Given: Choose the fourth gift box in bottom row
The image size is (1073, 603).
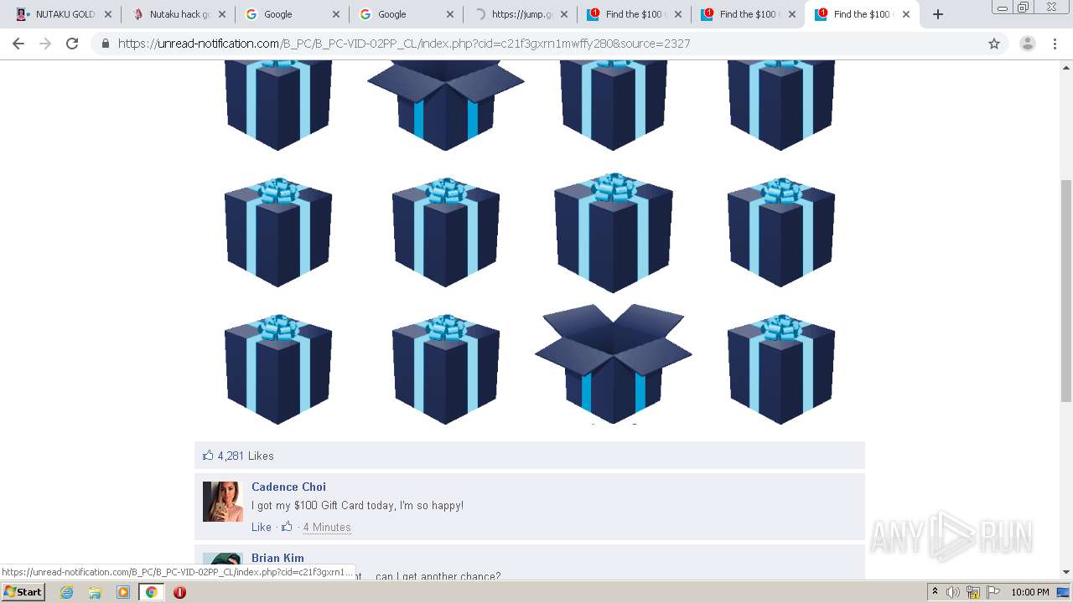Looking at the screenshot, I should pyautogui.click(x=781, y=369).
